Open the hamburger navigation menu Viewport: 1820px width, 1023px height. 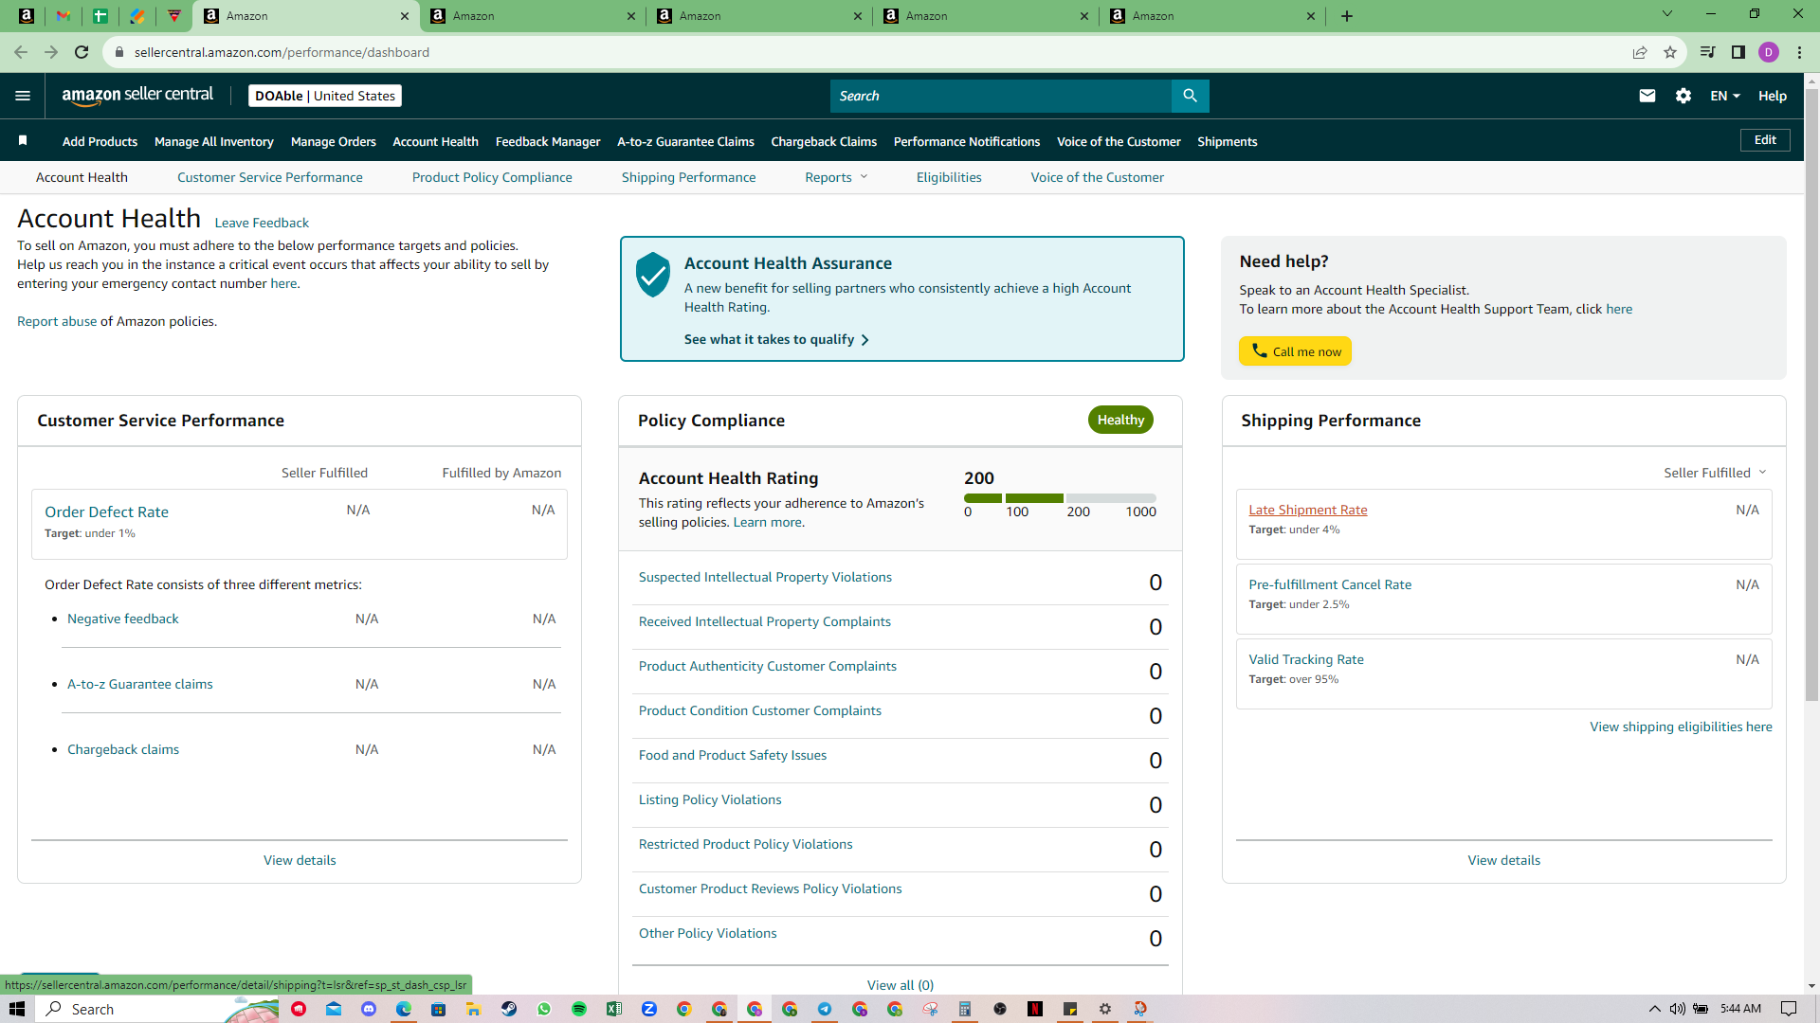pos(23,96)
